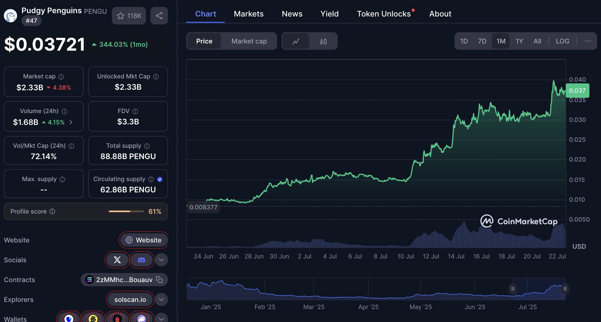The width and height of the screenshot is (601, 322).
Task: Open the chart more-options ellipsis
Action: click(x=588, y=41)
